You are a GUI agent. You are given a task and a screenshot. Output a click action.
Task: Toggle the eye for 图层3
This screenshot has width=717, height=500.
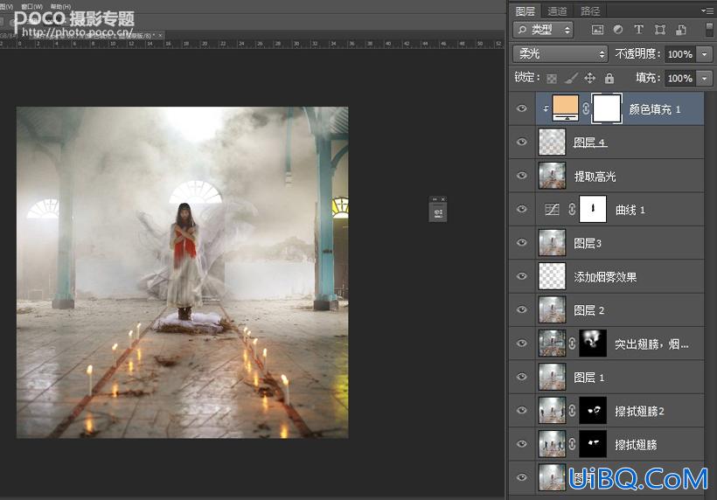click(522, 242)
